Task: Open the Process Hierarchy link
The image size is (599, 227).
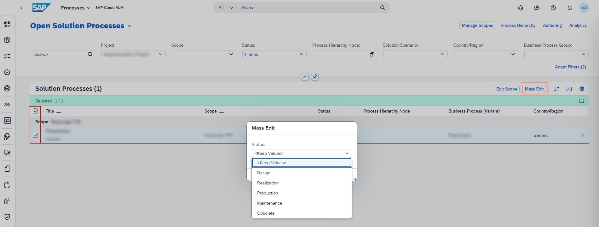Action: click(518, 25)
